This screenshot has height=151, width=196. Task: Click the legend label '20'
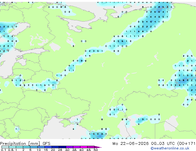click(x=53, y=150)
